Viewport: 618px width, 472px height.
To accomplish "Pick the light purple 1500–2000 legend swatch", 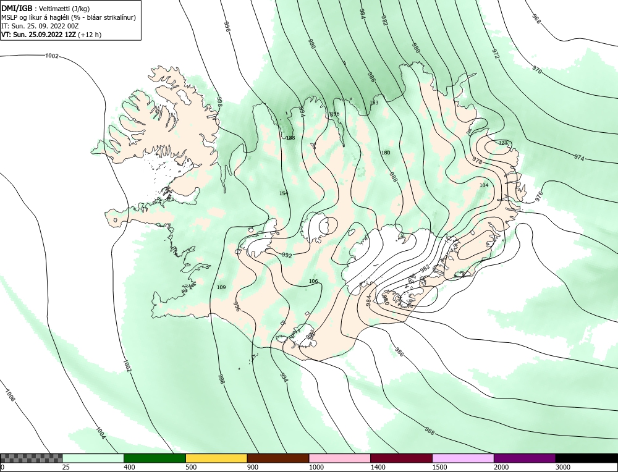I will tap(463, 458).
